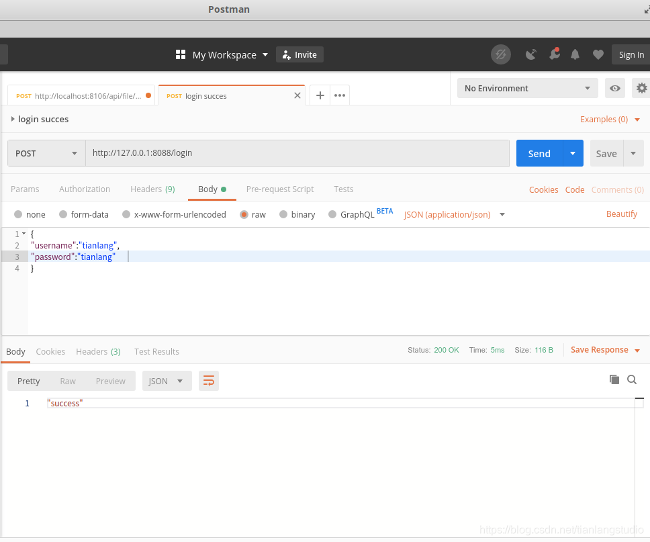Copy response to clipboard icon

tap(614, 379)
